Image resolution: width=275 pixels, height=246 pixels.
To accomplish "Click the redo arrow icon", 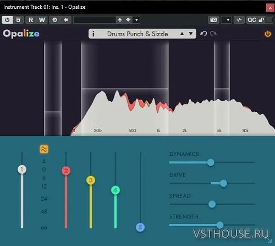I will pyautogui.click(x=213, y=34).
